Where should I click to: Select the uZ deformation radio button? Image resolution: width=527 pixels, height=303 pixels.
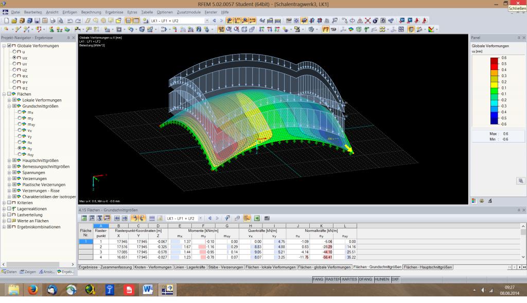point(14,70)
